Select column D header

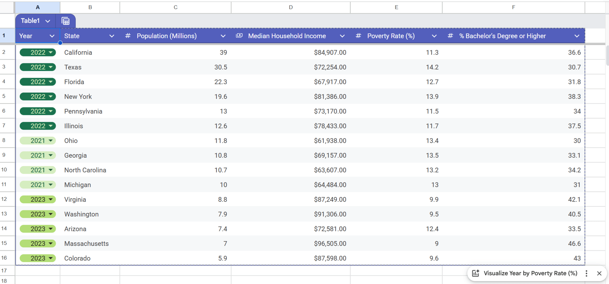click(291, 7)
